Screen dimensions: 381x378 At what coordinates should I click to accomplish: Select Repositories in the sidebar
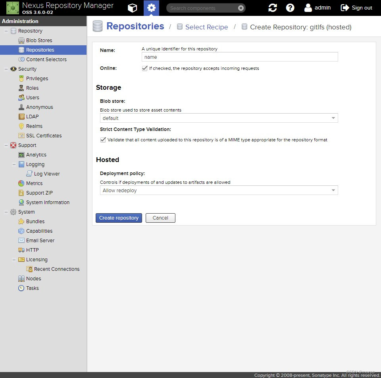(43, 50)
